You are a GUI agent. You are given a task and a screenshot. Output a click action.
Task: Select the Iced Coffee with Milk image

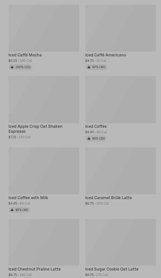44,171
